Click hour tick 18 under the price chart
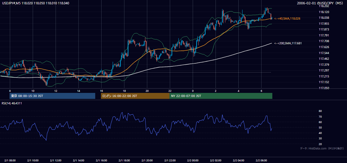The height and width of the screenshot is (163, 347). pos(124,91)
